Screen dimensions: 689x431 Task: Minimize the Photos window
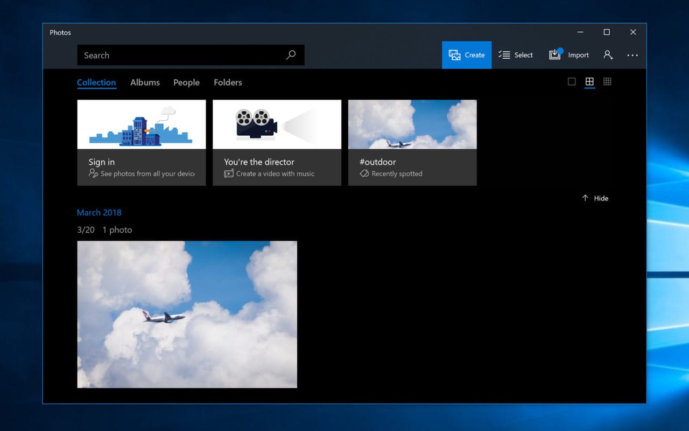[580, 32]
